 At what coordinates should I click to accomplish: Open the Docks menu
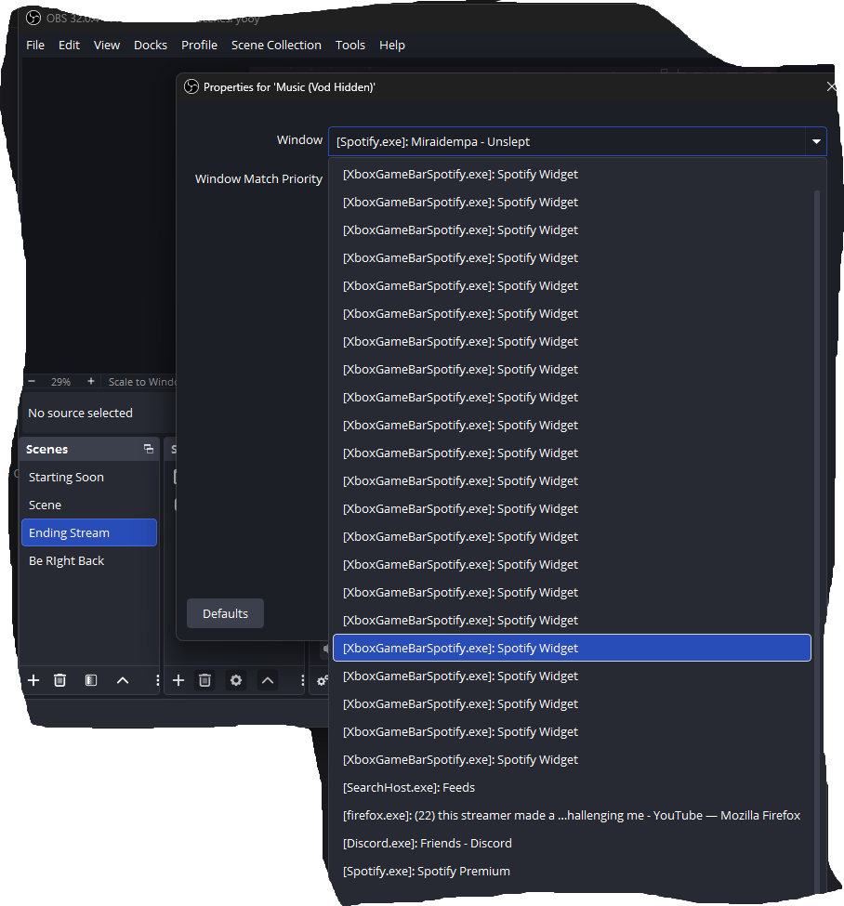(151, 46)
